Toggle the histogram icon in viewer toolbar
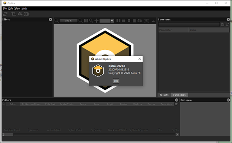 154,21
